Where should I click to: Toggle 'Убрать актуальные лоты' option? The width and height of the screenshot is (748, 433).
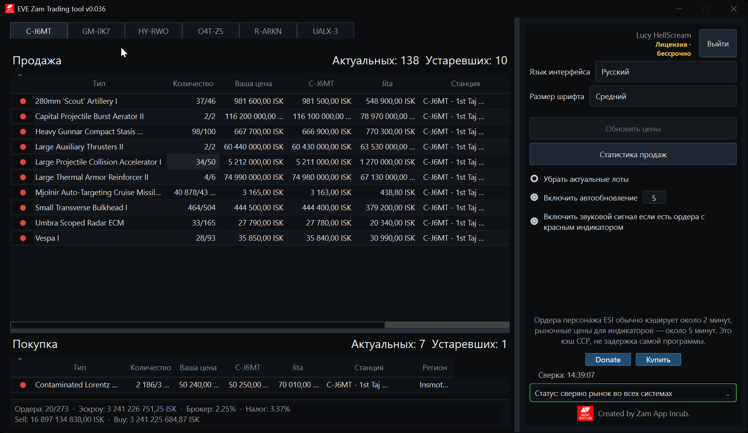(534, 179)
